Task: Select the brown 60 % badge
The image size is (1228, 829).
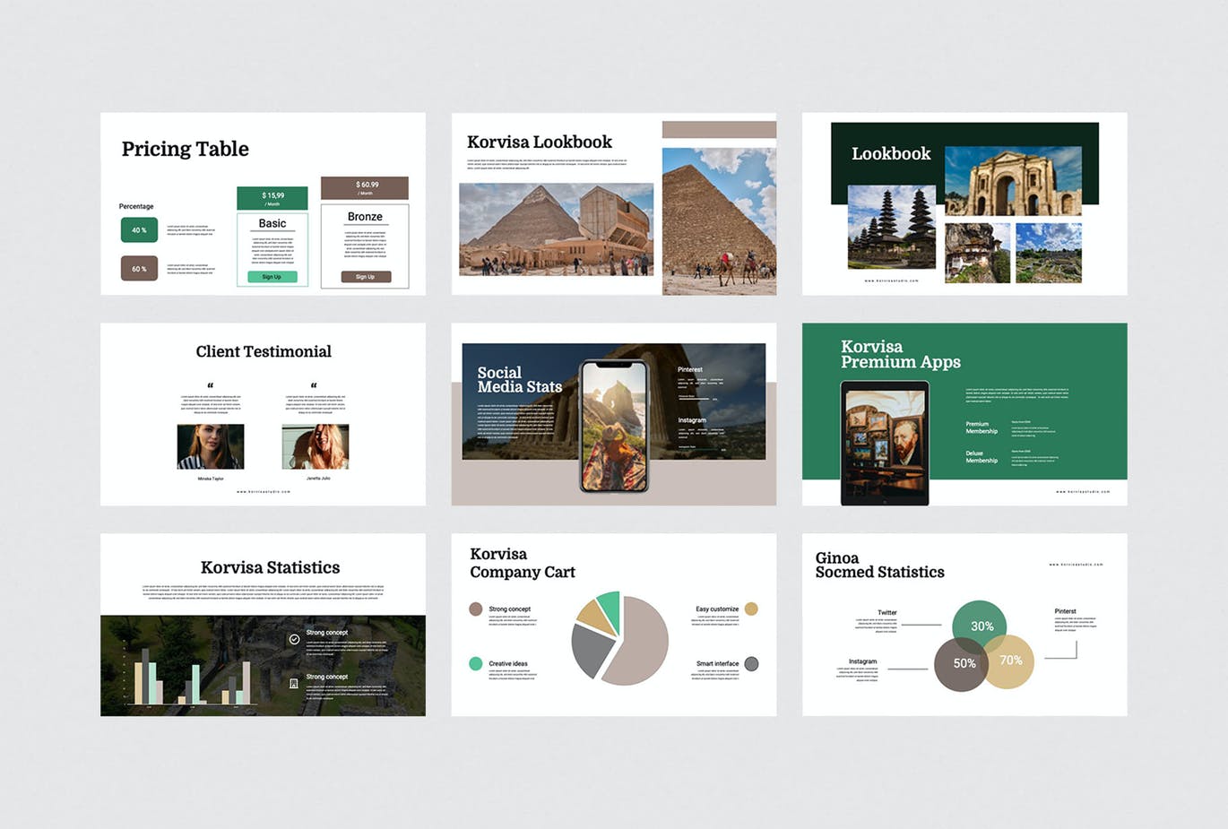Action: [139, 268]
